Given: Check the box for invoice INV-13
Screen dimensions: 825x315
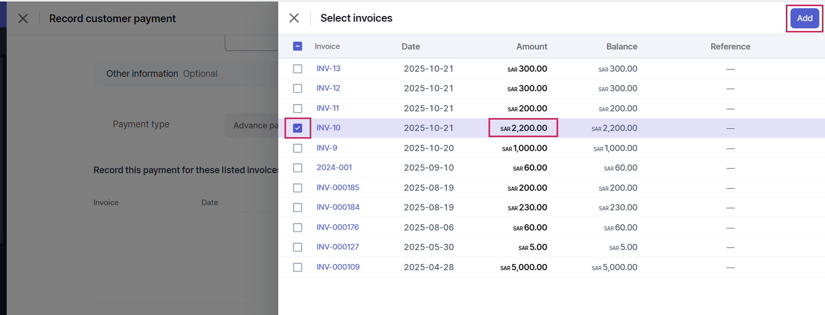Looking at the screenshot, I should tap(297, 69).
